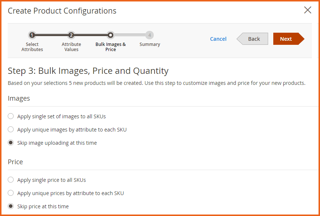This screenshot has height=216, width=320.
Task: Click the Cancel link
Action: pos(218,39)
